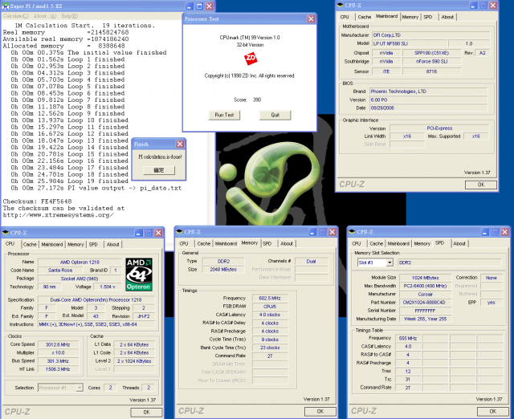Screen dimensions: 514x419
Task: Click the CPU-Z SPD window title icon
Action: click(x=352, y=232)
